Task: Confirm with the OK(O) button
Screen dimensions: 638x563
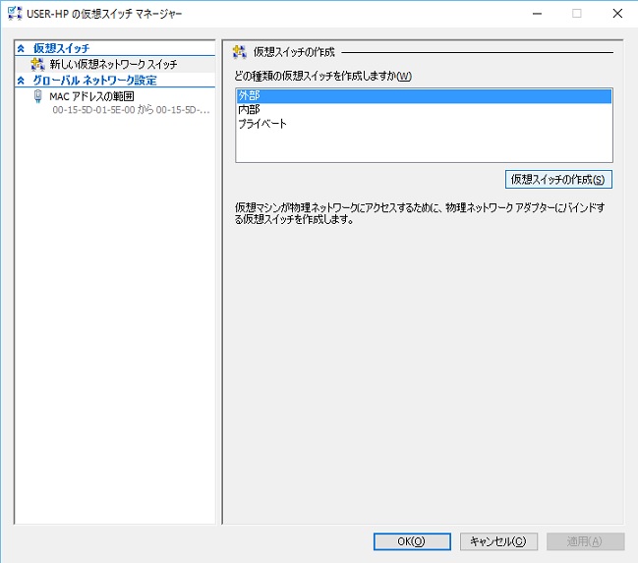Action: pos(412,541)
